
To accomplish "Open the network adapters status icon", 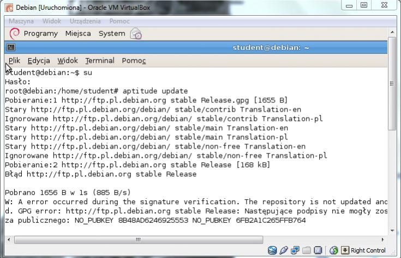I will [x=295, y=250].
